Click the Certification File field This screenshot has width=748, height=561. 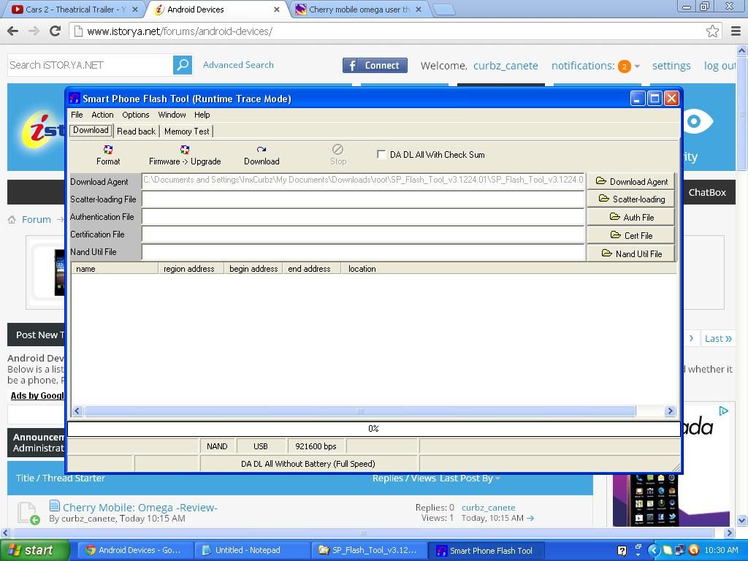(363, 234)
